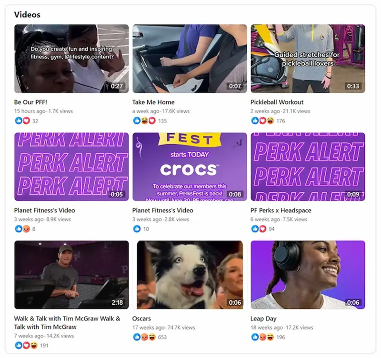Screen dimensions: 381x358
Task: Click the 653 reactions count under Oscars
Action: point(162,337)
